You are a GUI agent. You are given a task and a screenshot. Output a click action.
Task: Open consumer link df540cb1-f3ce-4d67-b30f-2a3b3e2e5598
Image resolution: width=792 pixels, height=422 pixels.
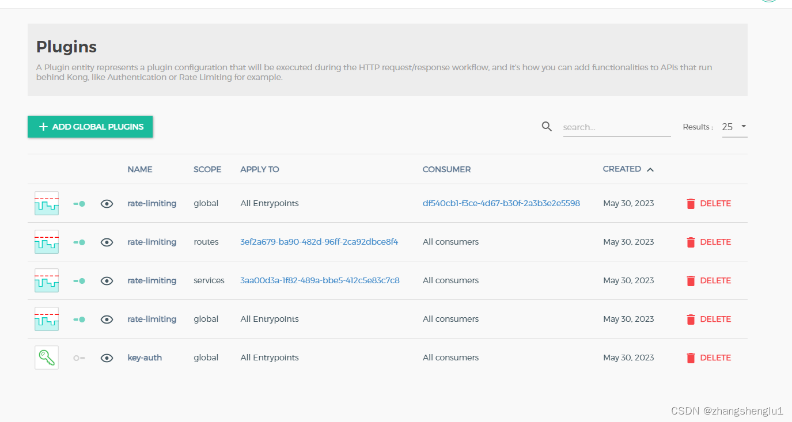501,203
